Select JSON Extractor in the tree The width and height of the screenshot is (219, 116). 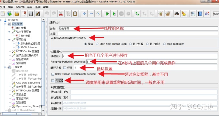pyautogui.click(x=29, y=47)
